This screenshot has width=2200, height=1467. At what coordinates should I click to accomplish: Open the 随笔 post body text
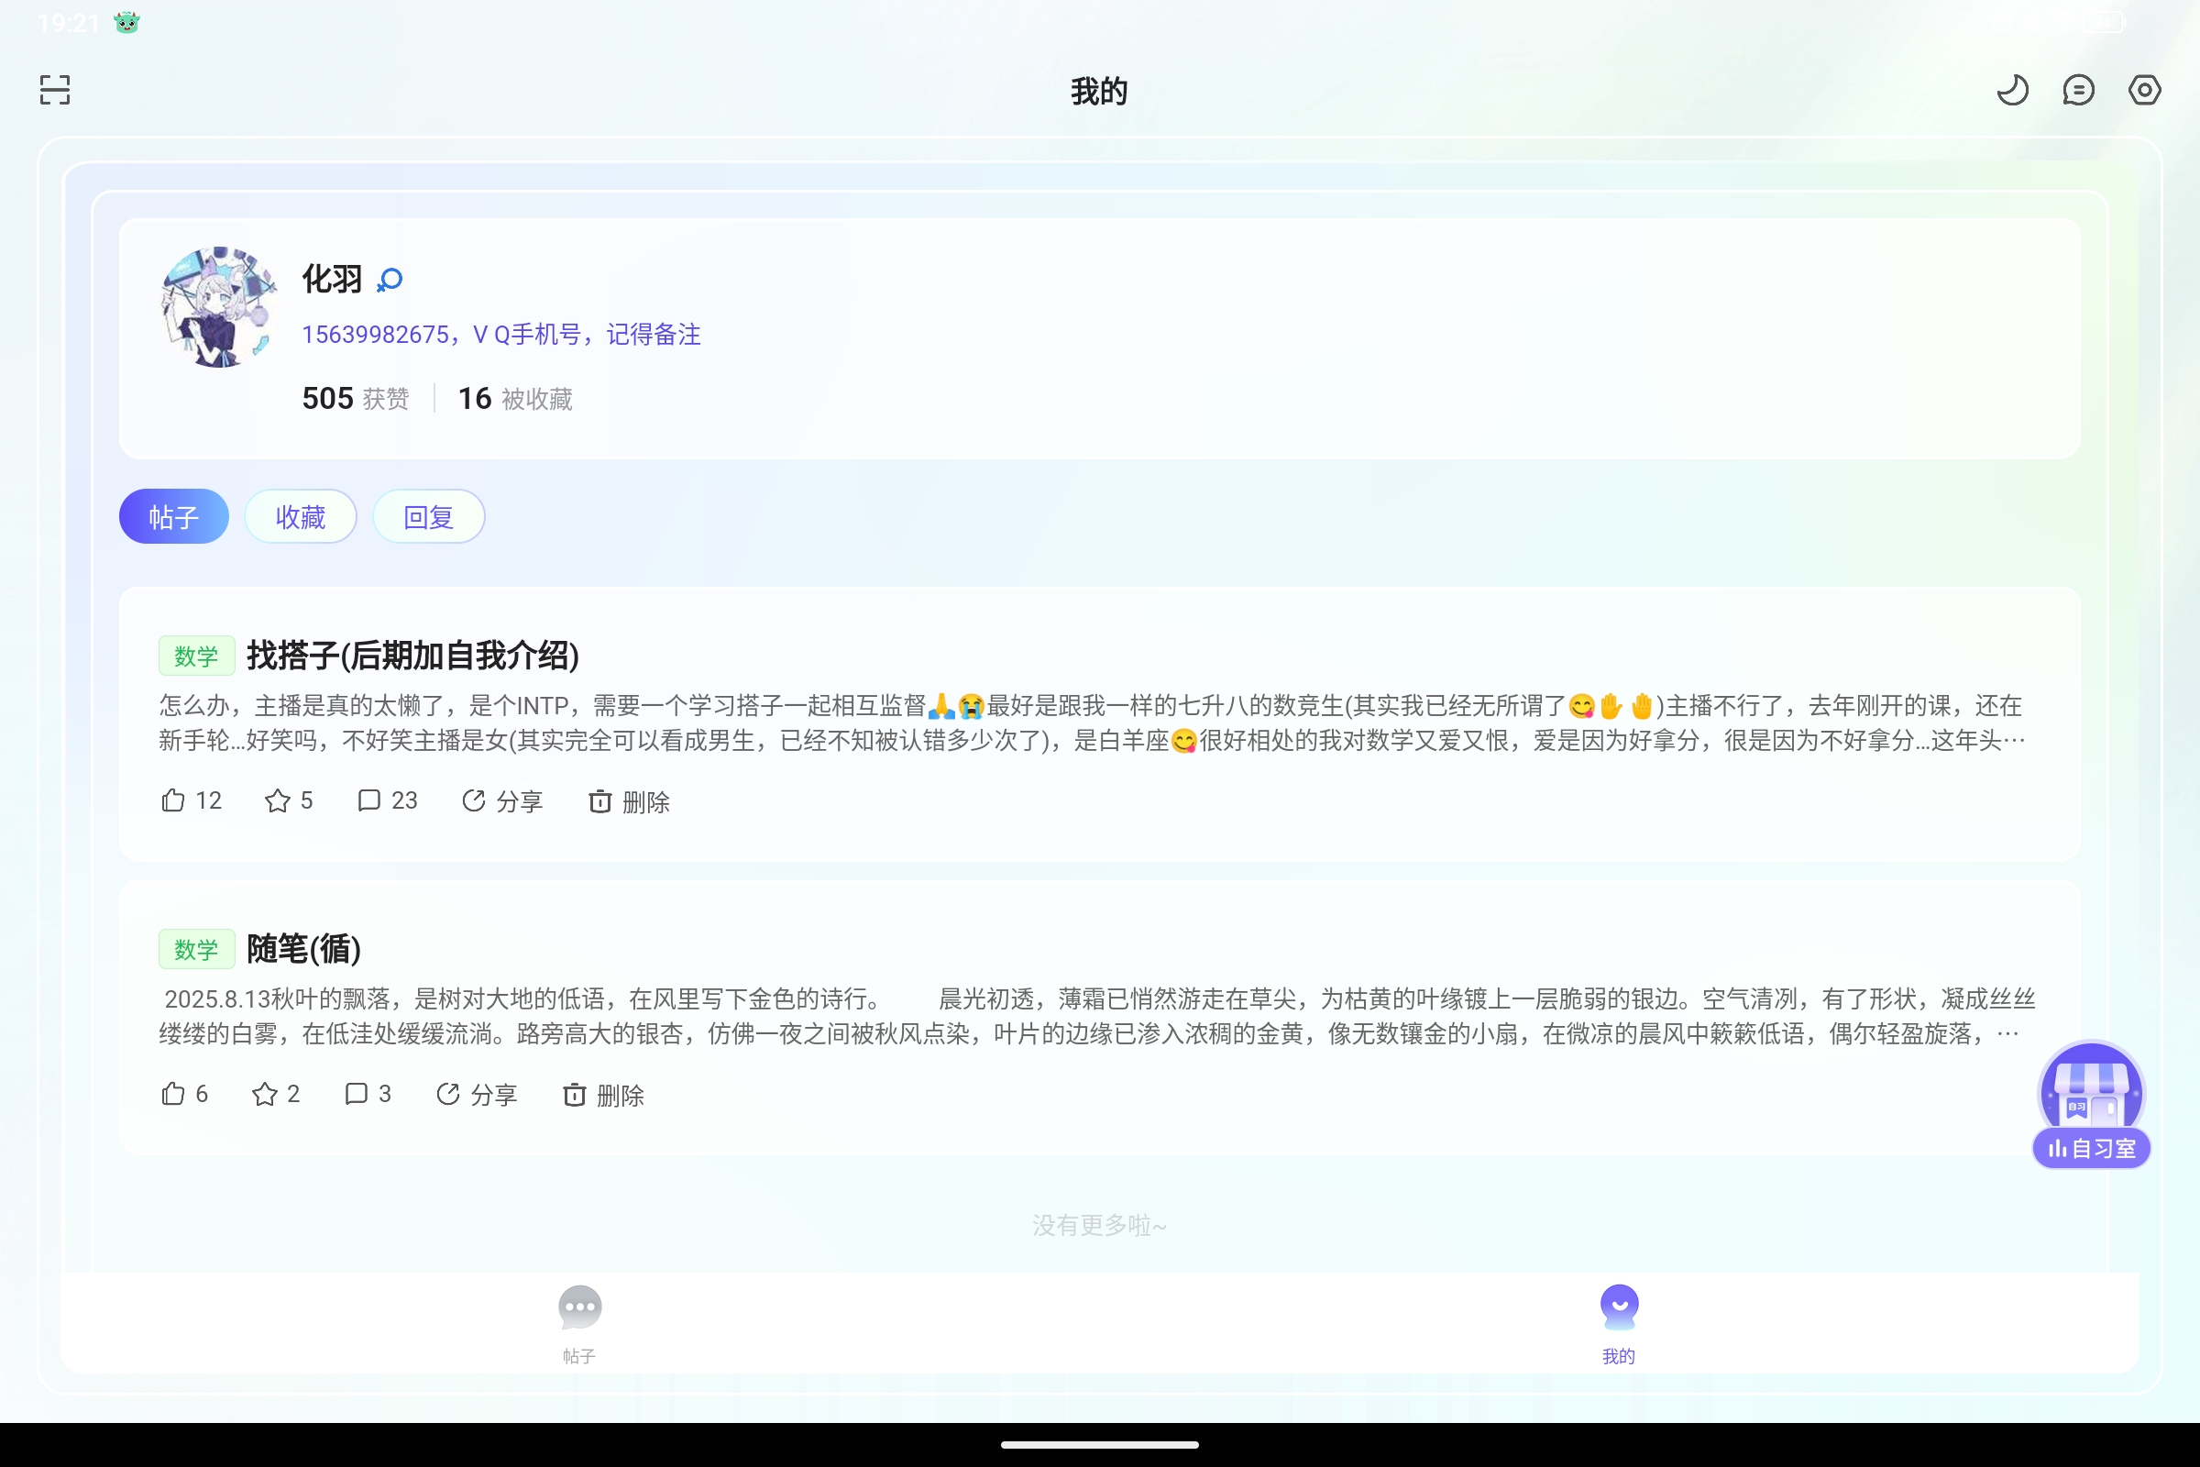tap(1097, 1017)
